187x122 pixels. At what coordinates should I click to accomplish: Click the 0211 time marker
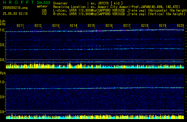(x=20, y=26)
